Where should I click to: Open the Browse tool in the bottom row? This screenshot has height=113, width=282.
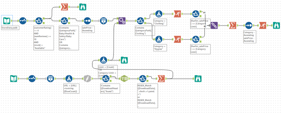[198, 78]
